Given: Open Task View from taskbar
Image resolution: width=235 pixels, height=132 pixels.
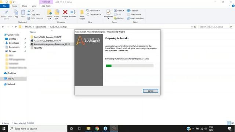Looking at the screenshot, I should tap(80, 129).
